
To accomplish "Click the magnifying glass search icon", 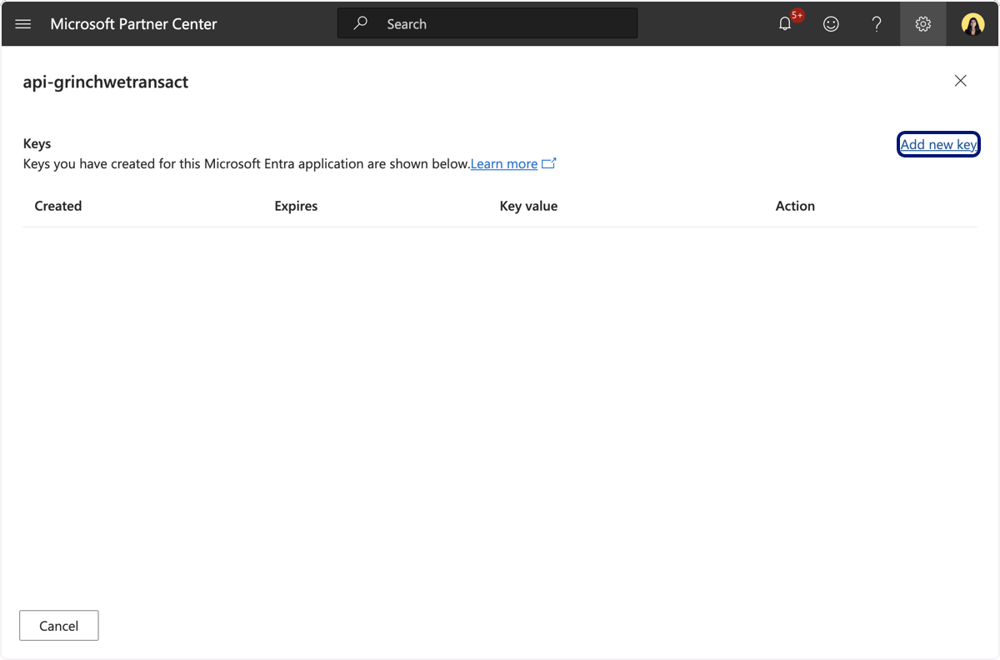I will pos(360,23).
